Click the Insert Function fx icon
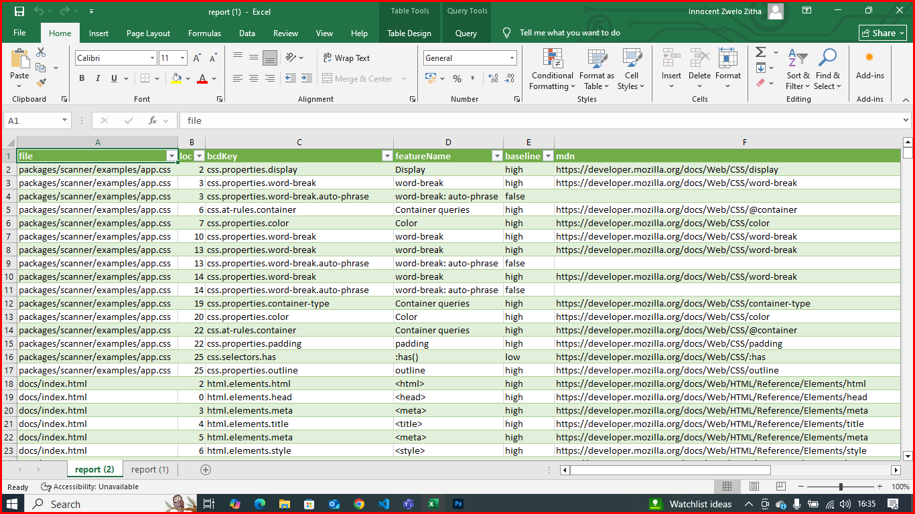915x514 pixels. [x=153, y=120]
